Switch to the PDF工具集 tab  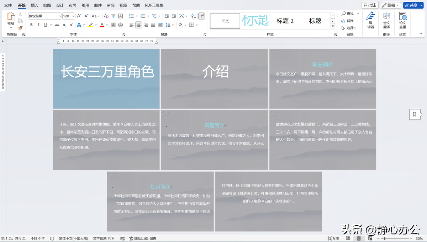coord(154,5)
